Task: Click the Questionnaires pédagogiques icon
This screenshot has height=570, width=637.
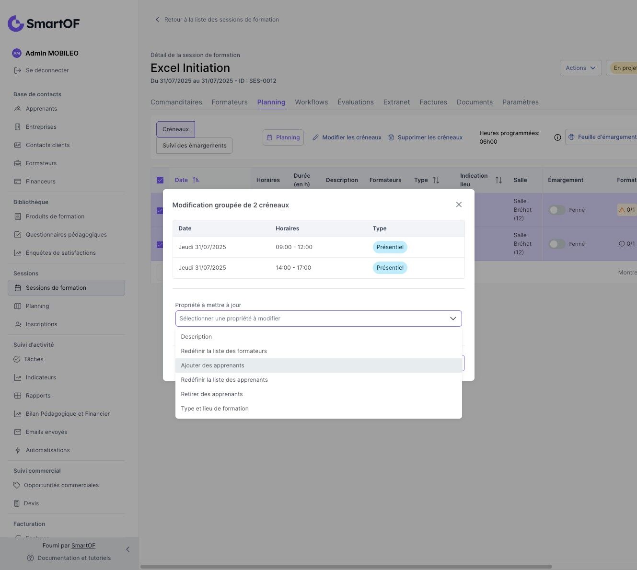Action: coord(18,235)
